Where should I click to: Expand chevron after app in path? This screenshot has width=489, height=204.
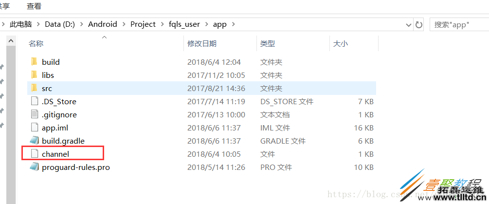pyautogui.click(x=233, y=24)
